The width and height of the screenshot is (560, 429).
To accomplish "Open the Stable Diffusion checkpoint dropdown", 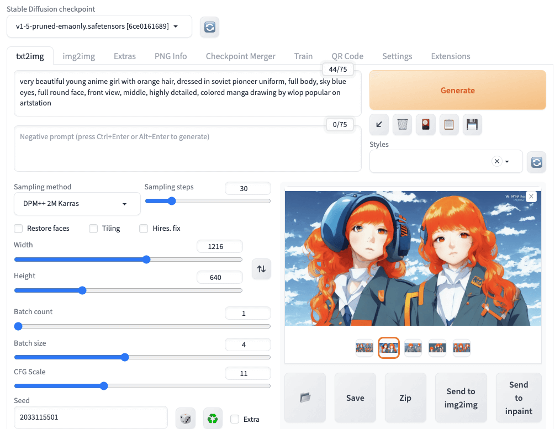I will click(99, 27).
